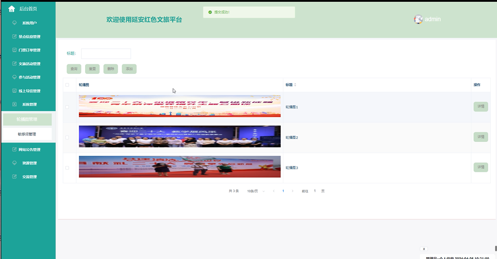Image resolution: width=497 pixels, height=259 pixels.
Task: Click the admin avatar icon
Action: [418, 19]
